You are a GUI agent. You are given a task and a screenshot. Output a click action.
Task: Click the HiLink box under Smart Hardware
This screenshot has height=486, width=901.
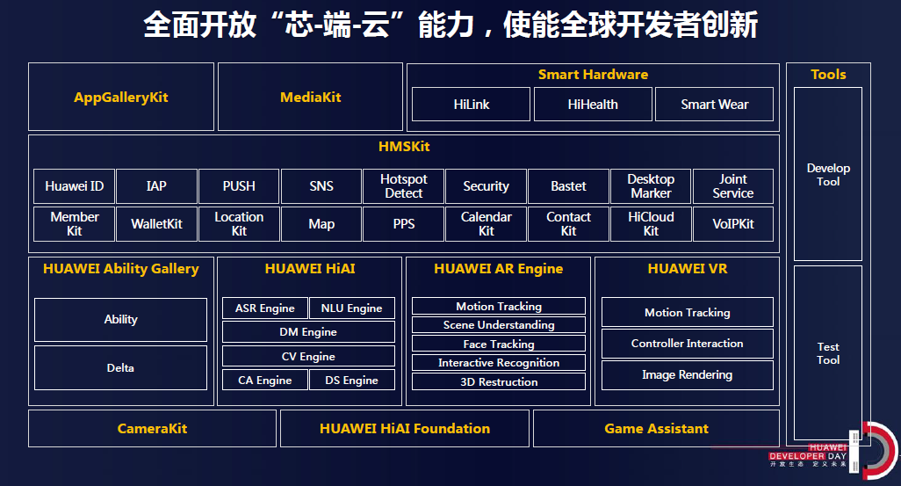click(x=472, y=104)
